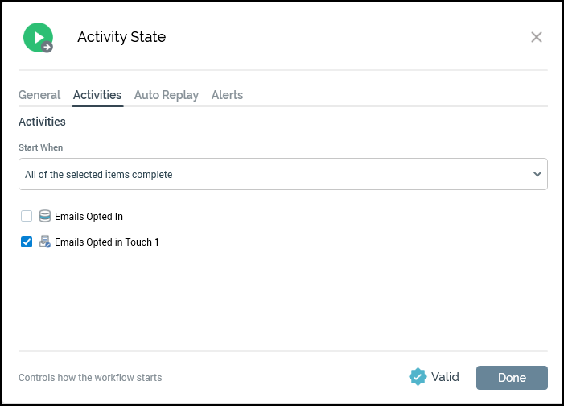Image resolution: width=564 pixels, height=406 pixels.
Task: Go to the Alerts tab
Action: (x=227, y=95)
